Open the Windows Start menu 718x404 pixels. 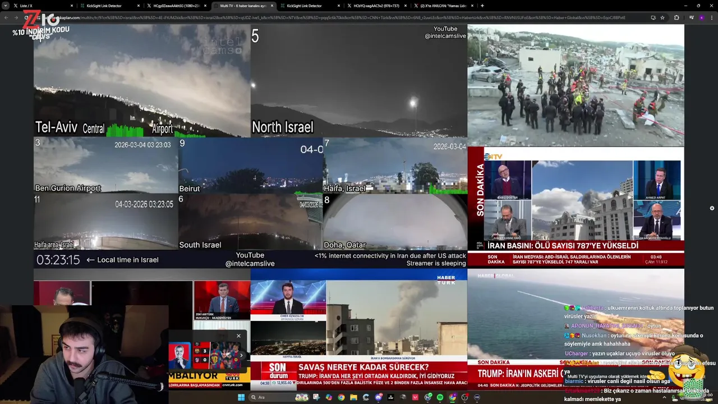pos(241,397)
